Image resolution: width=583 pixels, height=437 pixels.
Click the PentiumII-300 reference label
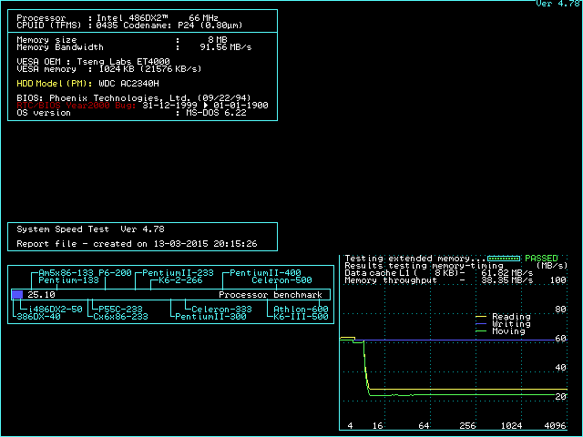210,317
